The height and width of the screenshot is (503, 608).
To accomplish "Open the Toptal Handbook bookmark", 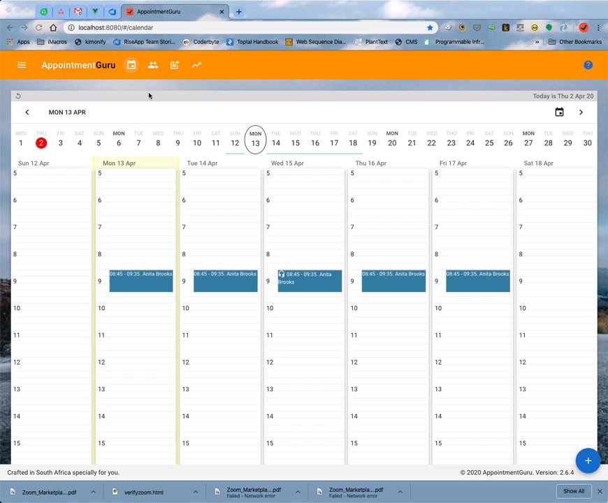I will tap(252, 42).
